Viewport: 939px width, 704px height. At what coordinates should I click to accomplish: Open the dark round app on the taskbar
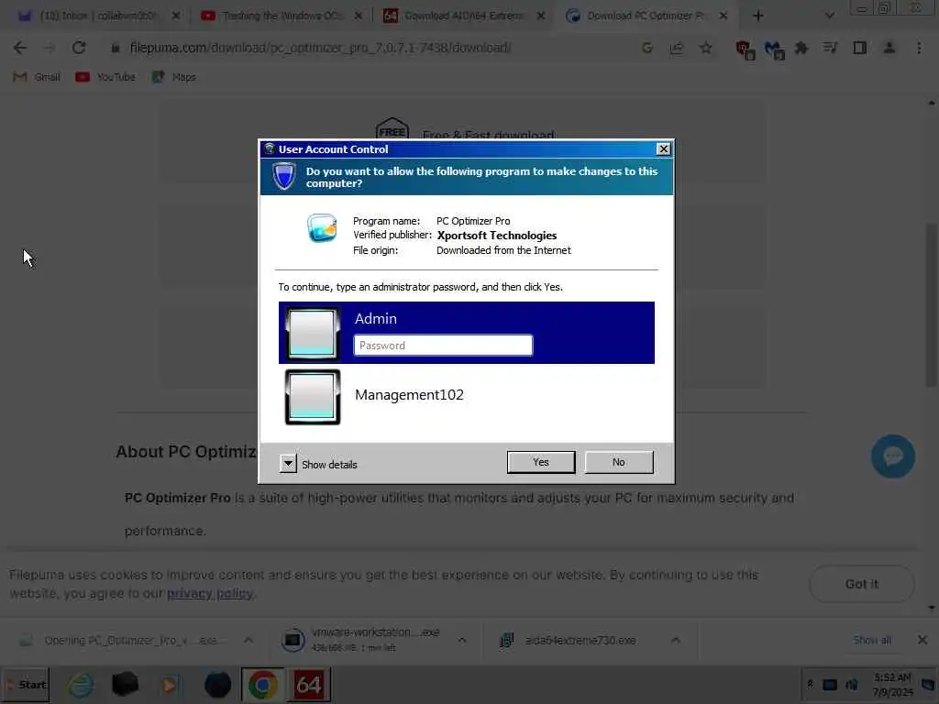click(x=217, y=685)
